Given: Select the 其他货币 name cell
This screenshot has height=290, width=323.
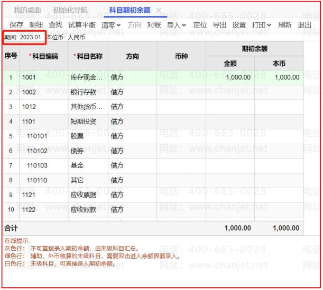Looking at the screenshot, I should point(88,107).
